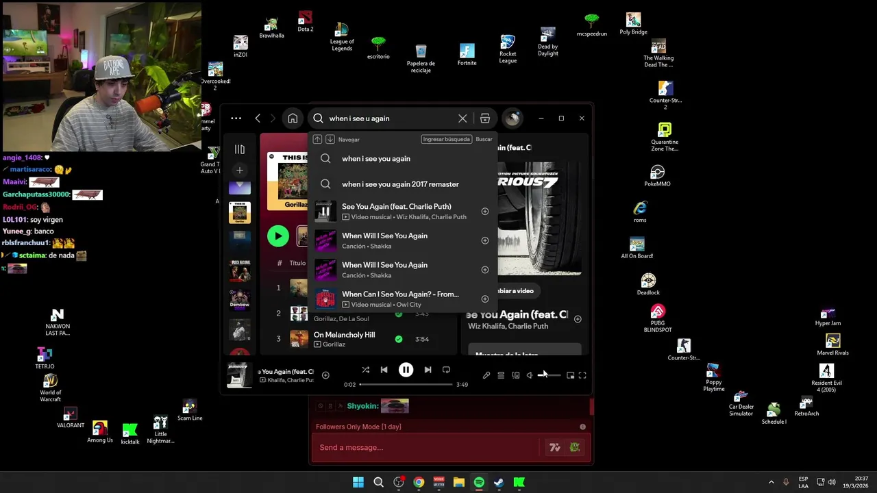This screenshot has height=493, width=877.
Task: Open the Browse icon beside search
Action: (485, 118)
